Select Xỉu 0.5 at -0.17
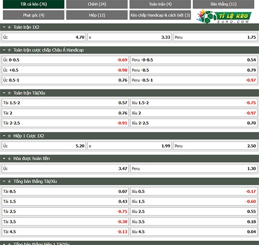The image size is (259, 245). (x=194, y=191)
